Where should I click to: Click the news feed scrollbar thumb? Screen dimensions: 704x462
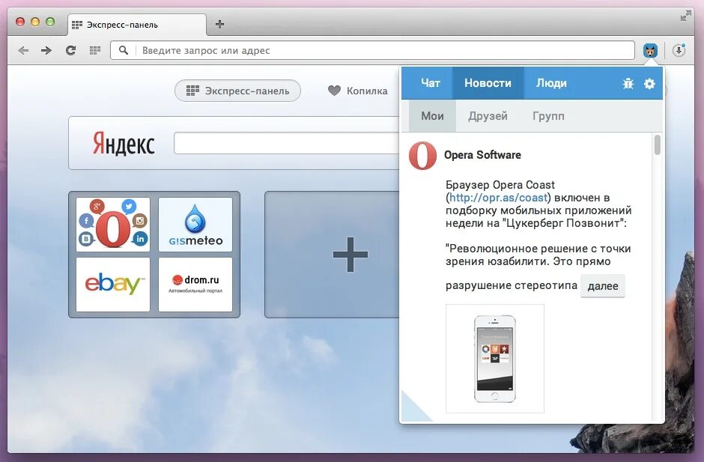point(658,145)
